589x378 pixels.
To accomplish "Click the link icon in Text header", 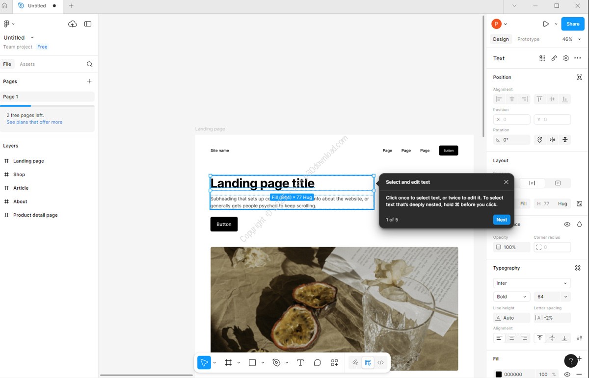I will (x=554, y=58).
